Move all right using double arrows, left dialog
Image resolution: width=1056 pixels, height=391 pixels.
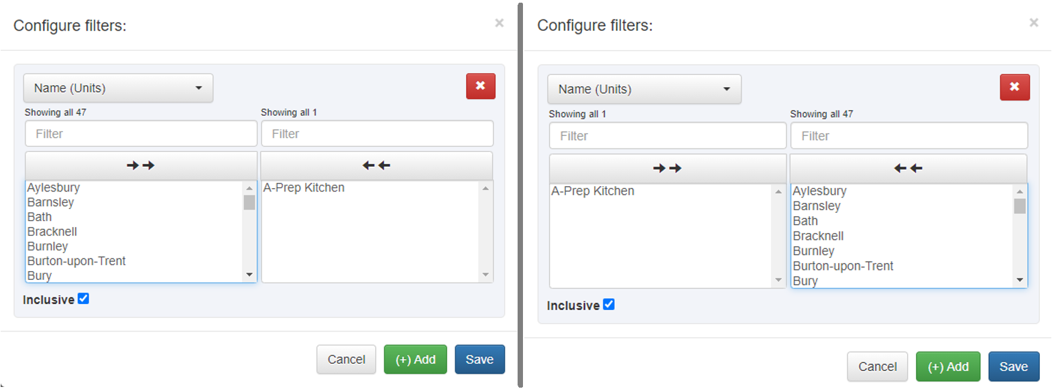(x=141, y=165)
